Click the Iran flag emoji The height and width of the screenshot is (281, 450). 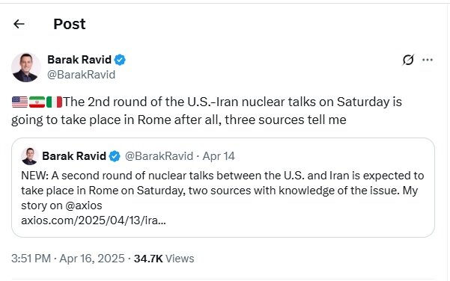(37, 102)
